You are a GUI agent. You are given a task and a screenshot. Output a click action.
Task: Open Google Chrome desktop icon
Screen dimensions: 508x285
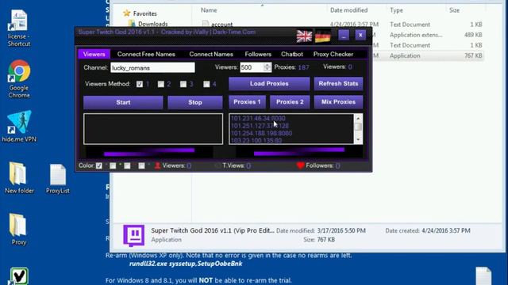coord(19,79)
